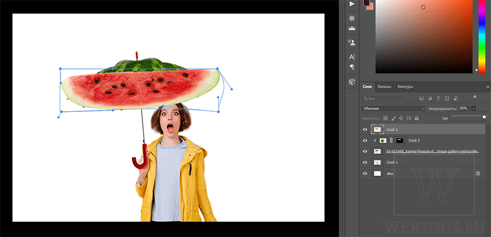Click the red umbrella handle
The width and height of the screenshot is (491, 237).
(x=140, y=156)
